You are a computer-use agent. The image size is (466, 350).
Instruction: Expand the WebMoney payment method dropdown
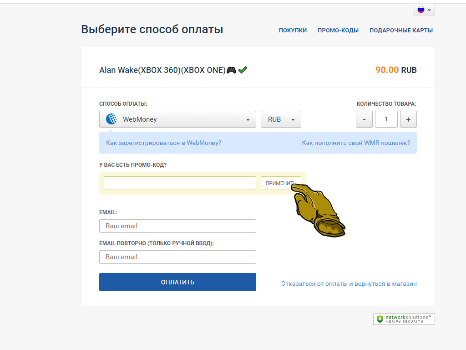pyautogui.click(x=177, y=119)
